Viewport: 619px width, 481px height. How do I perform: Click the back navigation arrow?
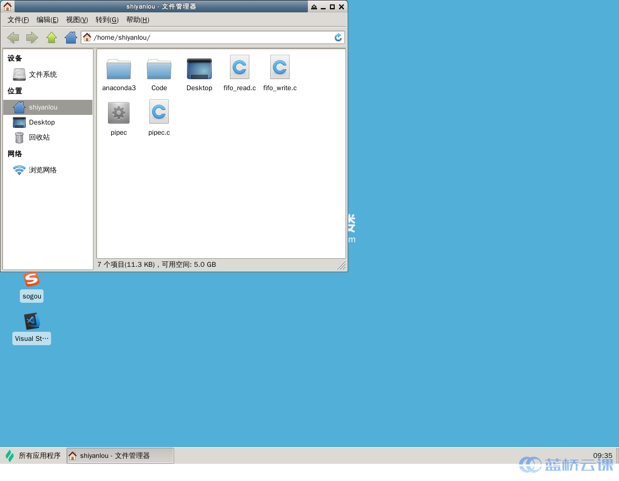[x=12, y=37]
